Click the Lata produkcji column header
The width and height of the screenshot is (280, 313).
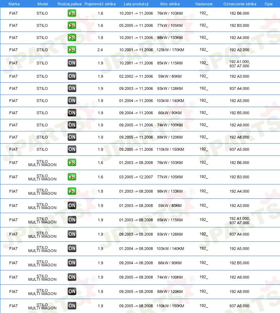pyautogui.click(x=136, y=4)
